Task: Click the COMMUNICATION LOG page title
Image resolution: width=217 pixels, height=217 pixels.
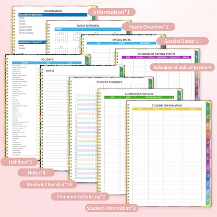Action: click(x=139, y=94)
